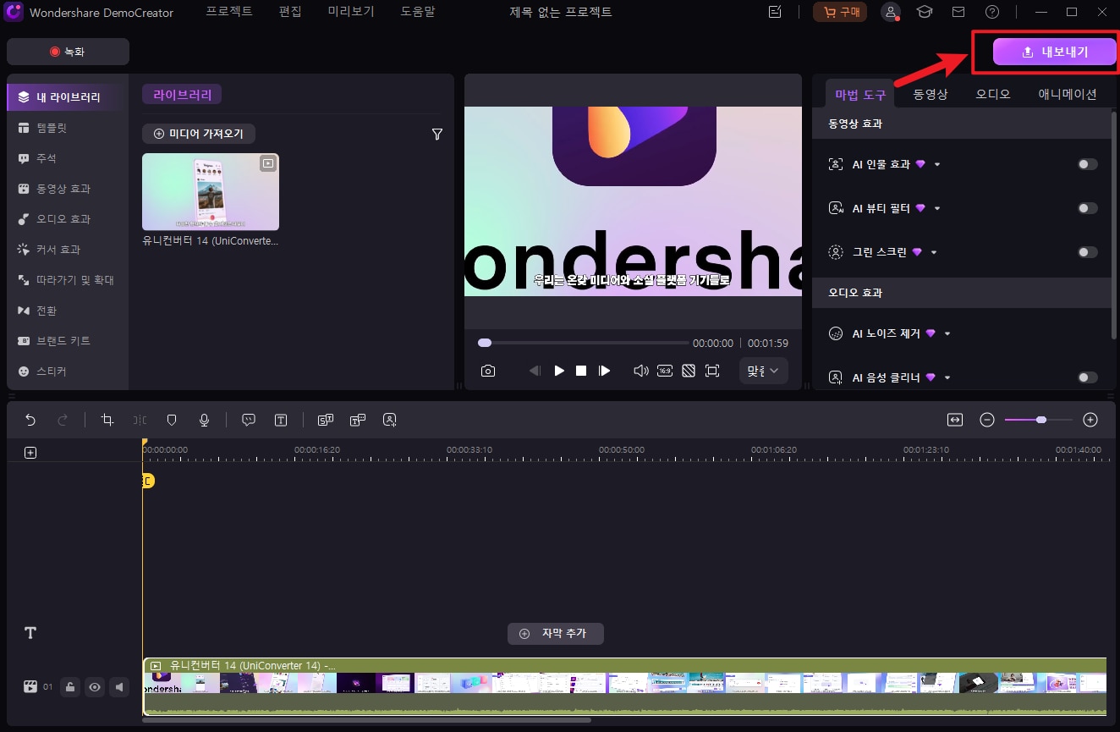Click the 녹화 record button

pos(68,52)
